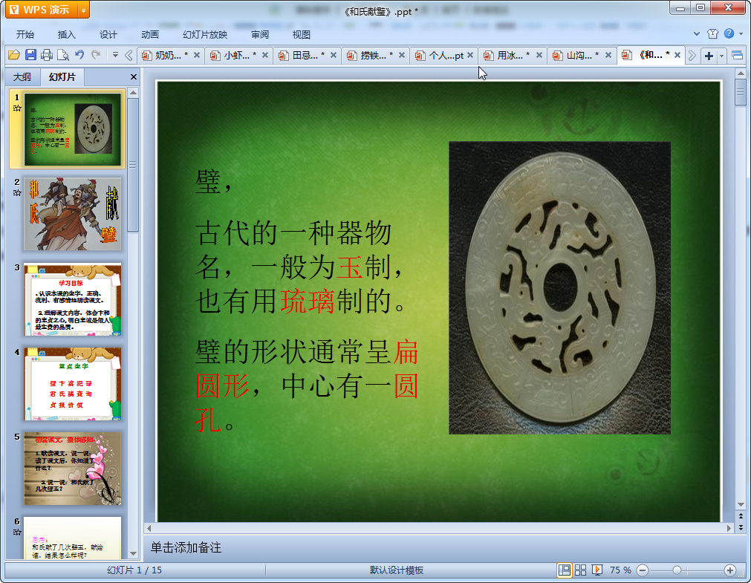Click the double-chevron left tab navigation arrow
The height and width of the screenshot is (583, 751).
tap(129, 56)
